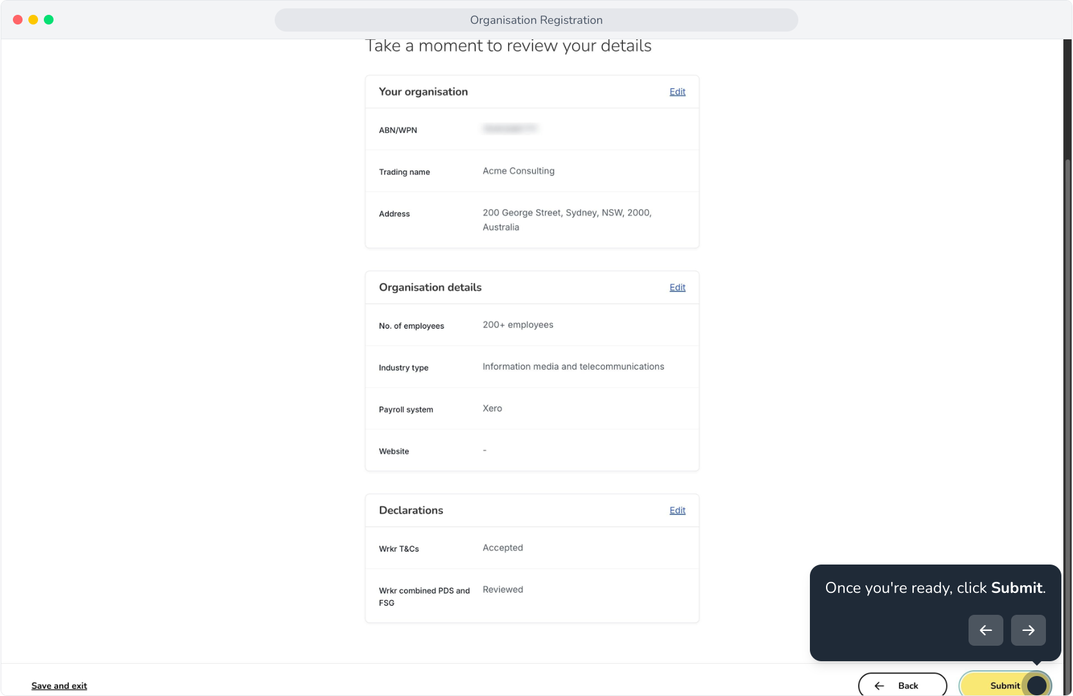This screenshot has height=696, width=1073.
Task: Edit the Organisation details section
Action: point(677,287)
